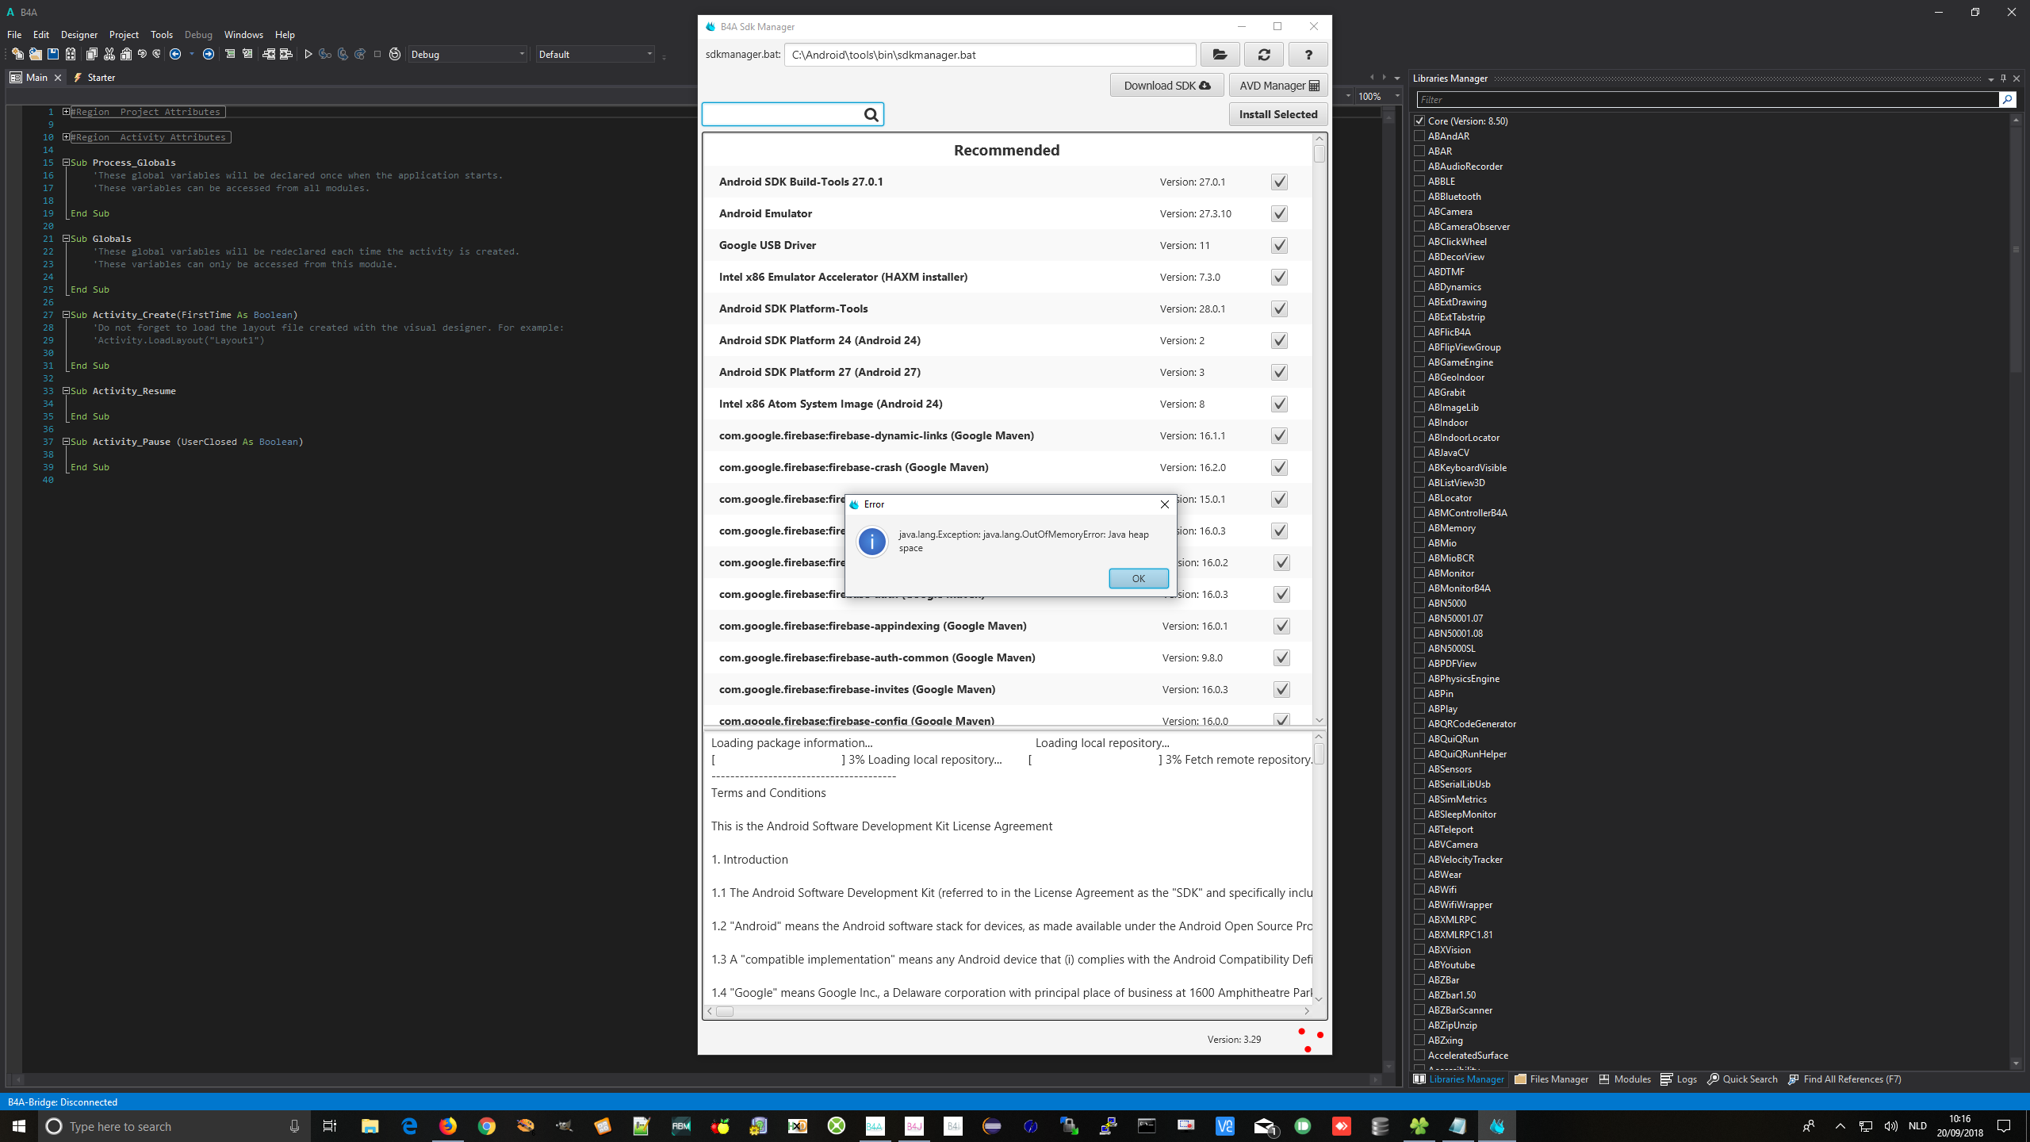Click the Paste clipboard icon
The width and height of the screenshot is (2030, 1142).
tap(126, 54)
